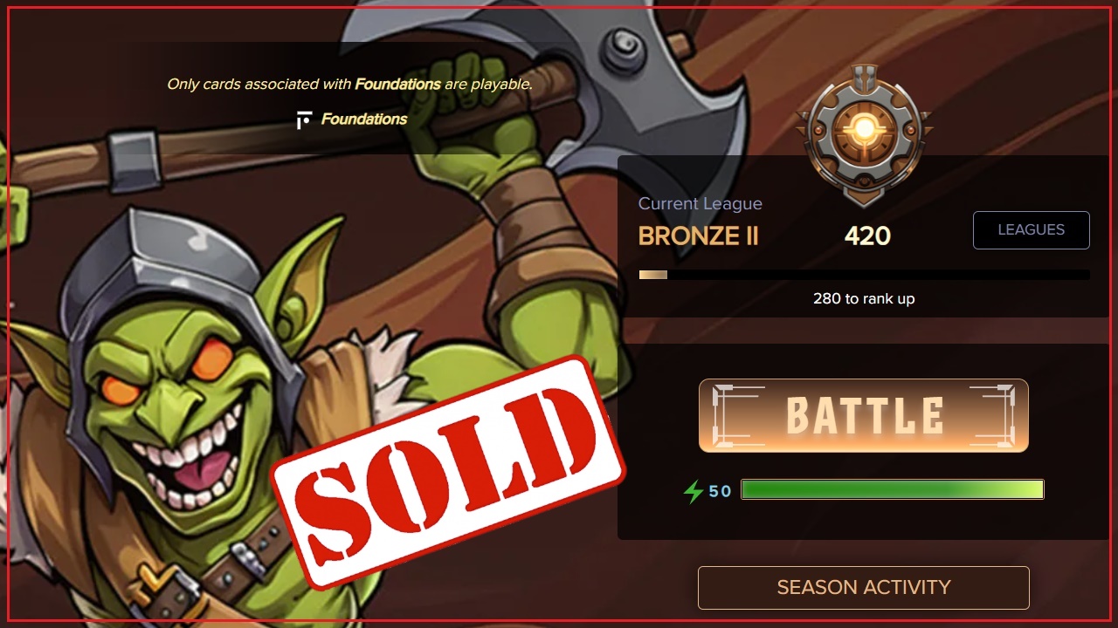Click the green energy bar

892,489
